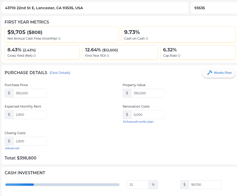Click the 6.32% cap rate value
This screenshot has width=237, height=196.
pyautogui.click(x=170, y=50)
